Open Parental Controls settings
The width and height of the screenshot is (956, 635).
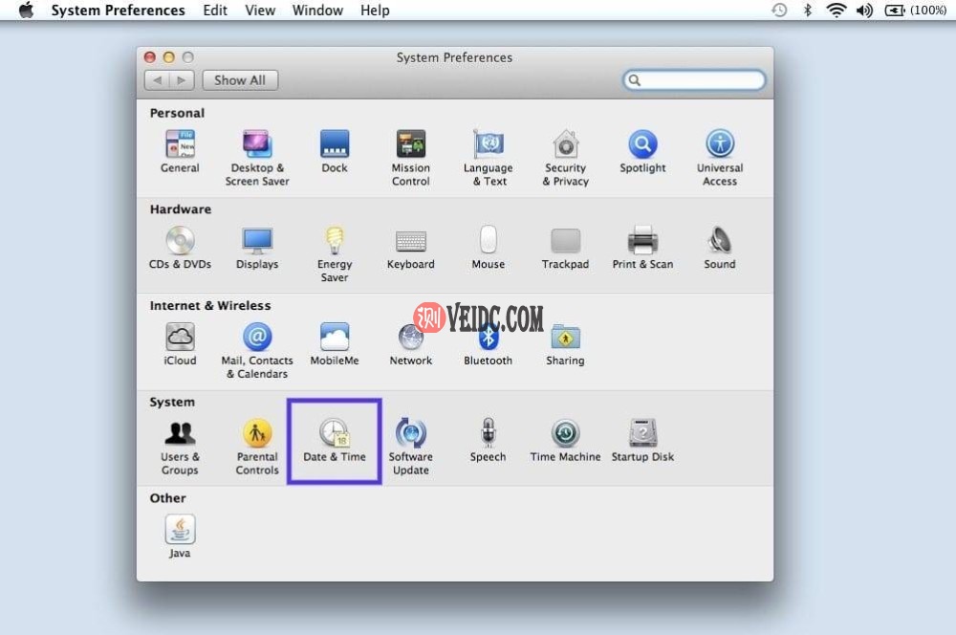[x=257, y=435]
